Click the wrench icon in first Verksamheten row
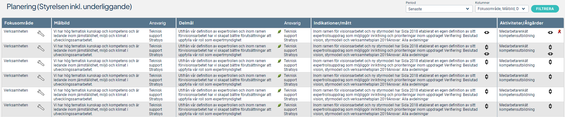565x117 pixels. (x=41, y=34)
